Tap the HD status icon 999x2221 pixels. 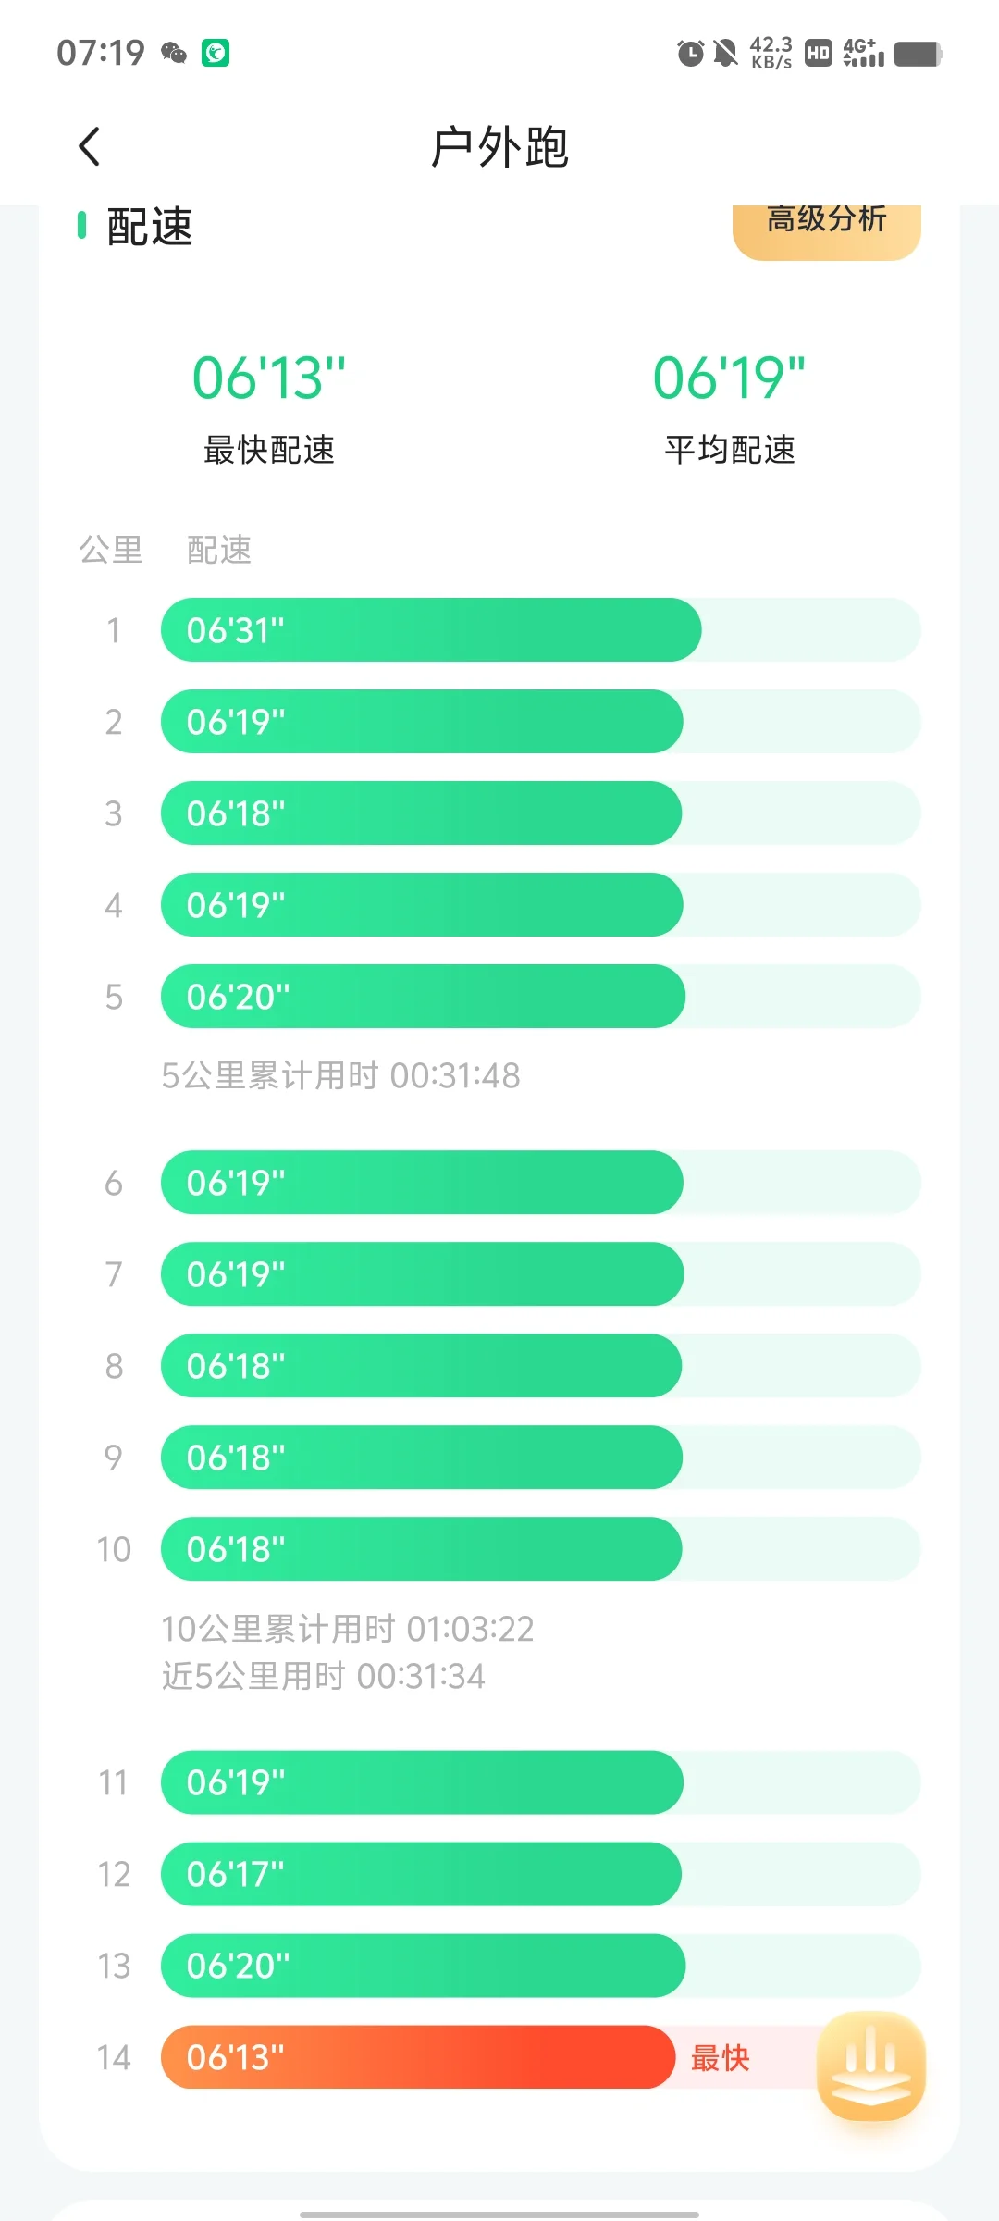click(819, 54)
